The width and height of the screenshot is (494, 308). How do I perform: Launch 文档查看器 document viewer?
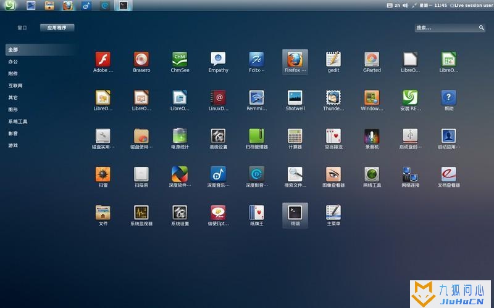pyautogui.click(x=449, y=177)
